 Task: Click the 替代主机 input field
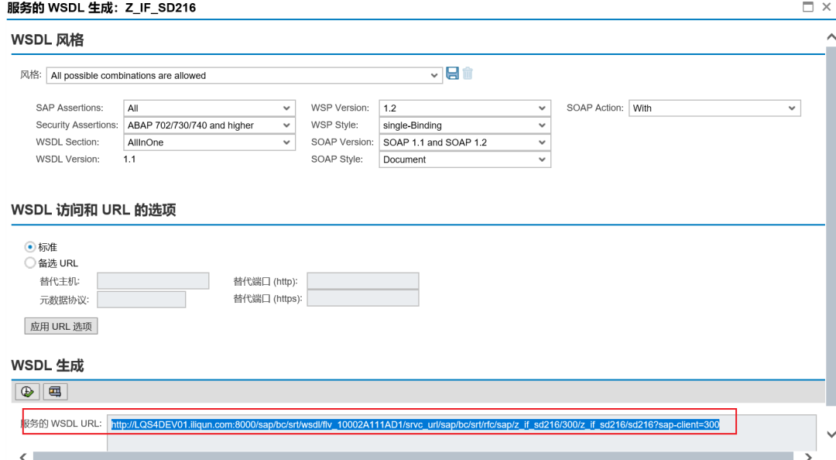click(x=153, y=280)
